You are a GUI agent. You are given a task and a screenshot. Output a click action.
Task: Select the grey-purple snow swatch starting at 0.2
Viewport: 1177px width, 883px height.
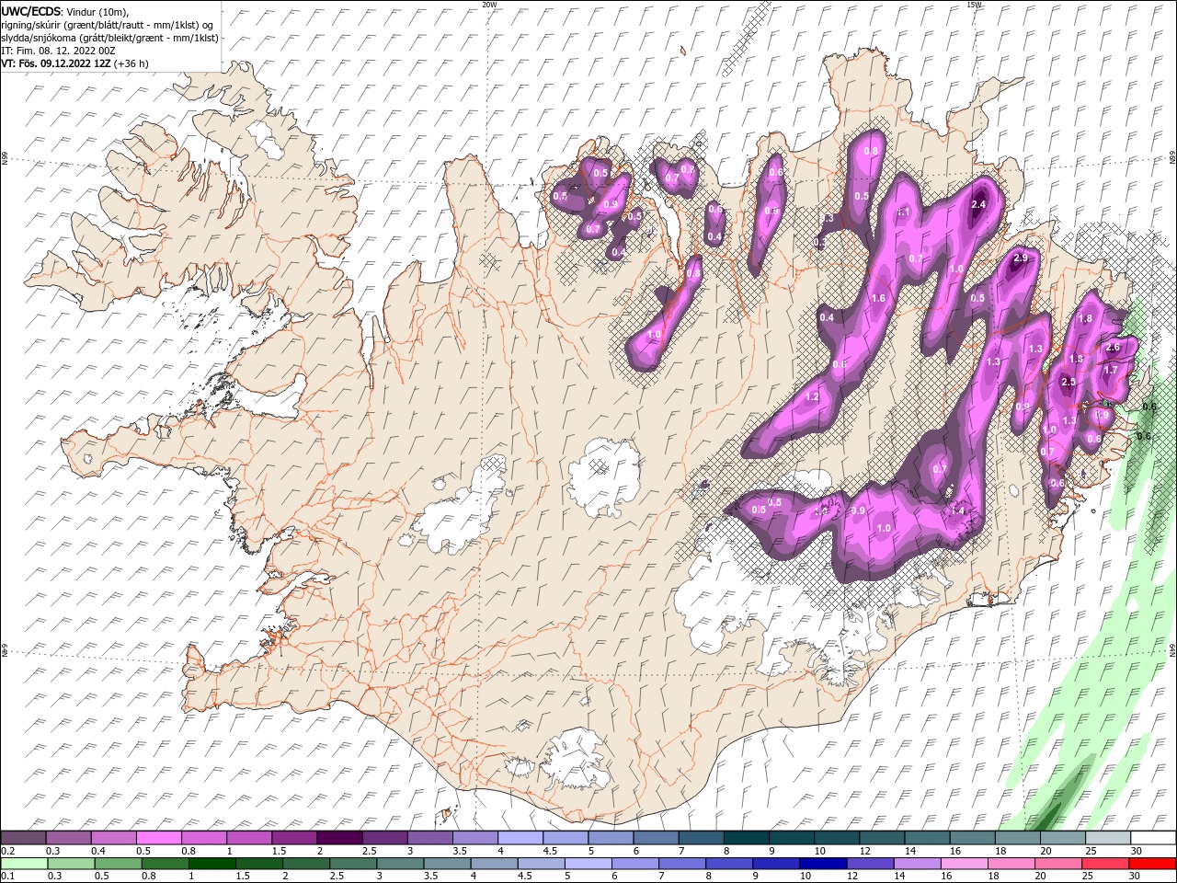24,838
